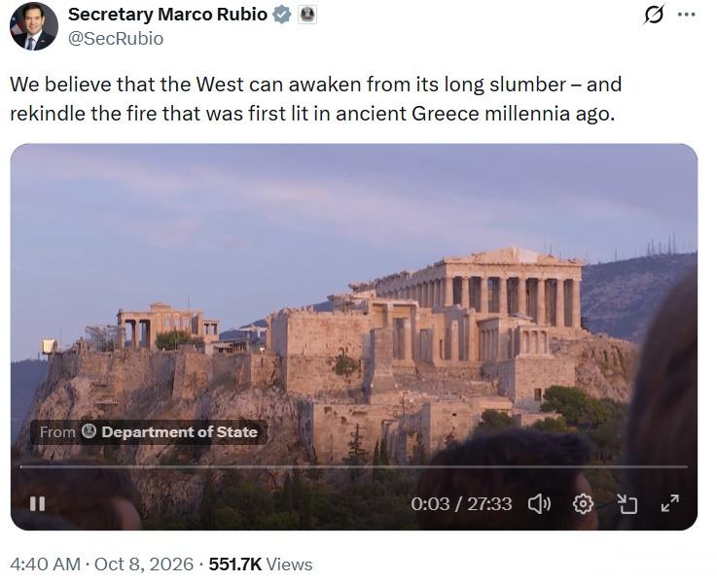
Task: Click the government affiliation seal badge
Action: pyautogui.click(x=307, y=15)
